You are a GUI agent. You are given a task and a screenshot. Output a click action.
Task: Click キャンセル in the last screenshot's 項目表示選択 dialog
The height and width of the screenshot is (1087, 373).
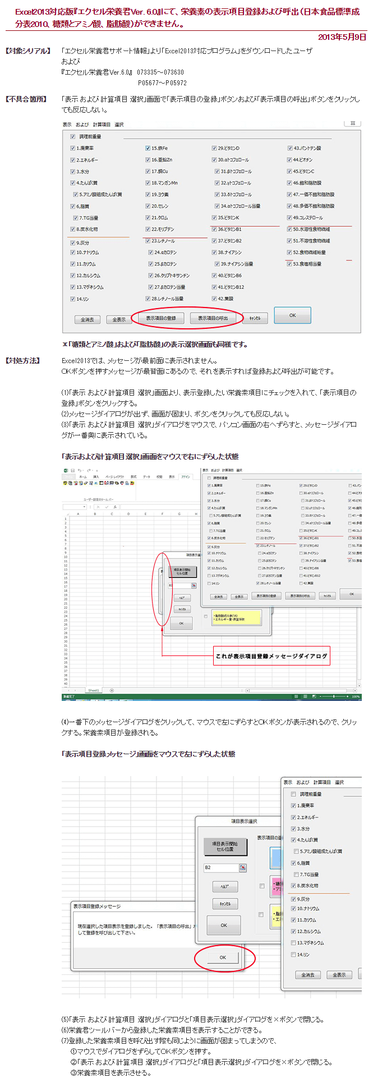click(x=225, y=904)
